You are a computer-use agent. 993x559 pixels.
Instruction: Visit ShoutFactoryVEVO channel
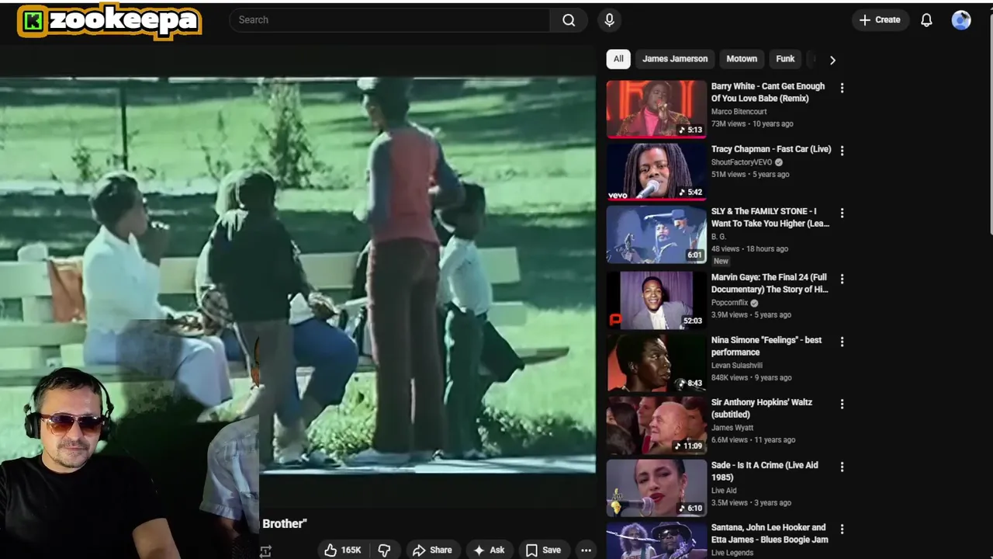click(x=742, y=162)
